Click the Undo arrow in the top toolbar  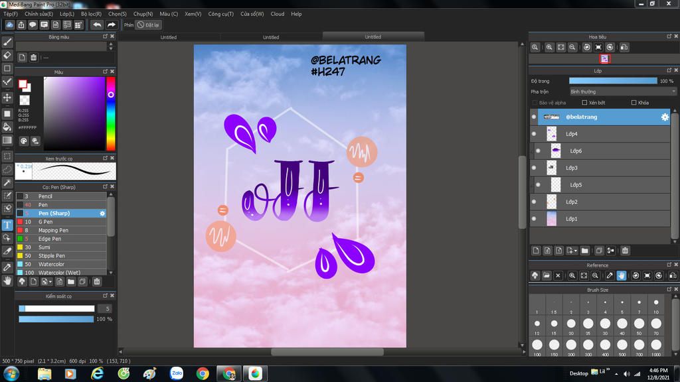[97, 25]
